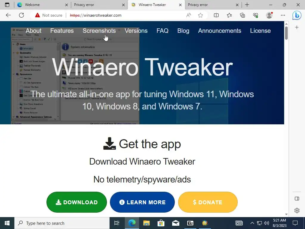The image size is (305, 229).
Task: Show hidden system tray icons
Action: pos(252,223)
